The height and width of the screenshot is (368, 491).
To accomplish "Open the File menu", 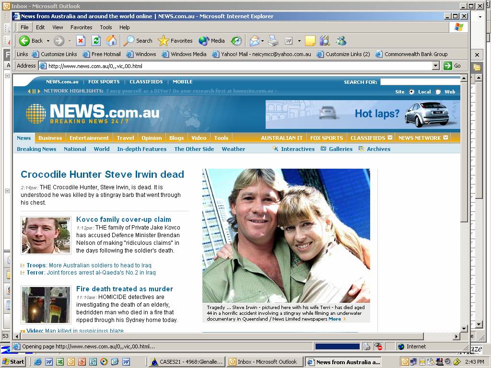I will pos(24,27).
